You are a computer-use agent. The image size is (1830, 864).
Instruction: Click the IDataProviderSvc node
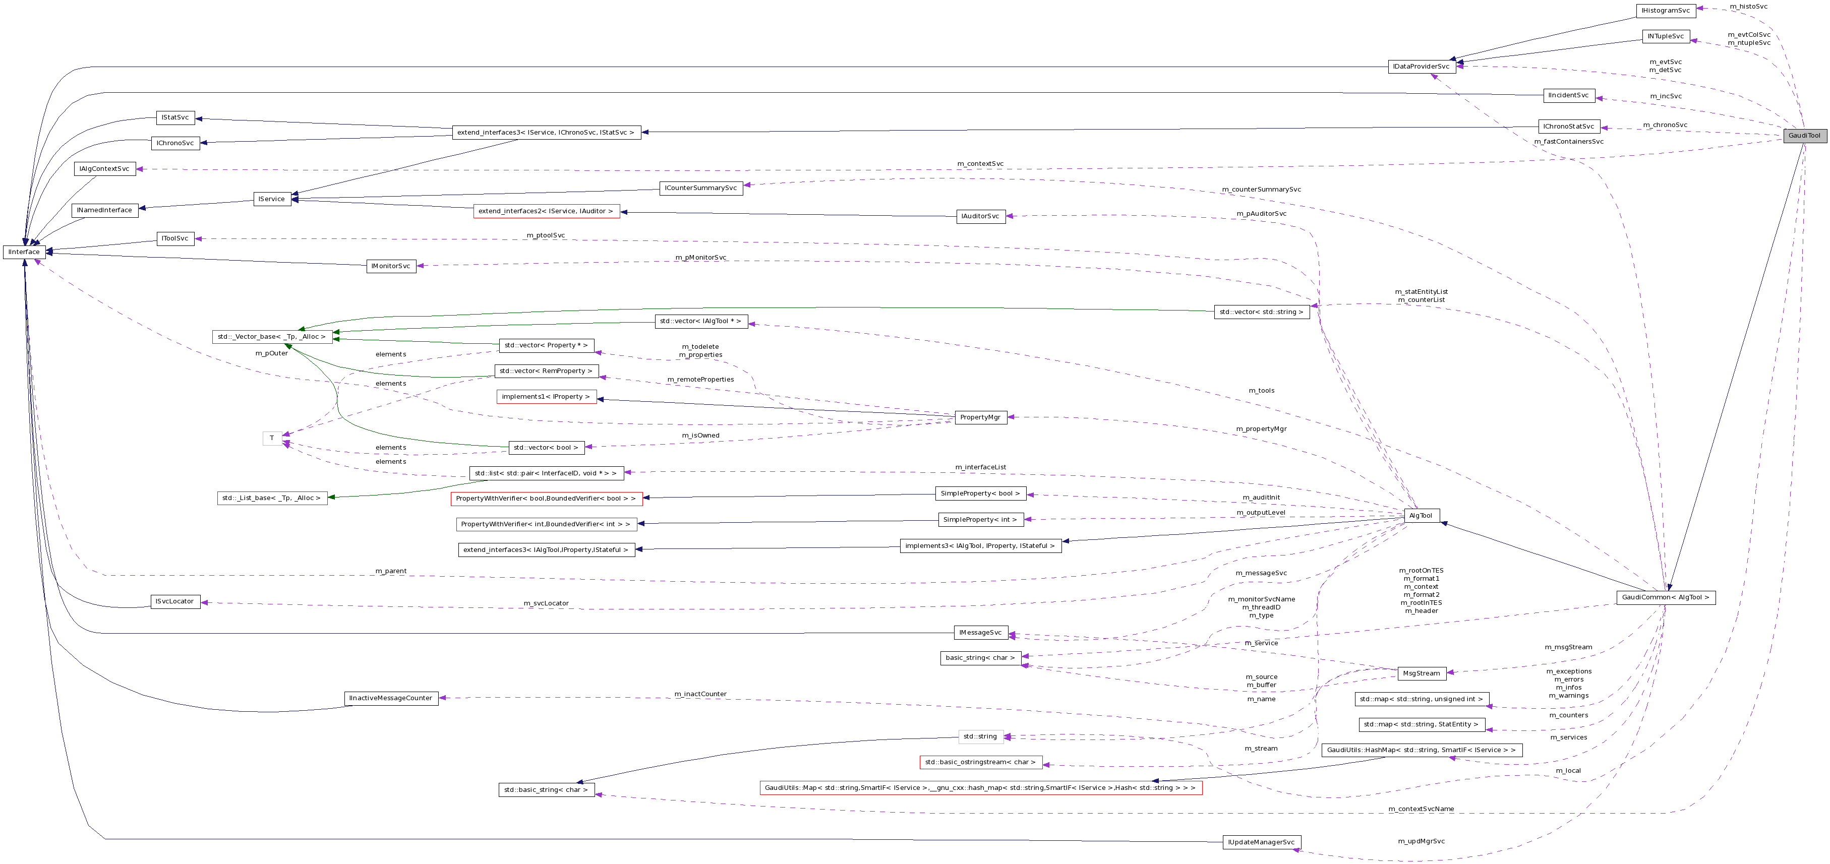(1421, 67)
